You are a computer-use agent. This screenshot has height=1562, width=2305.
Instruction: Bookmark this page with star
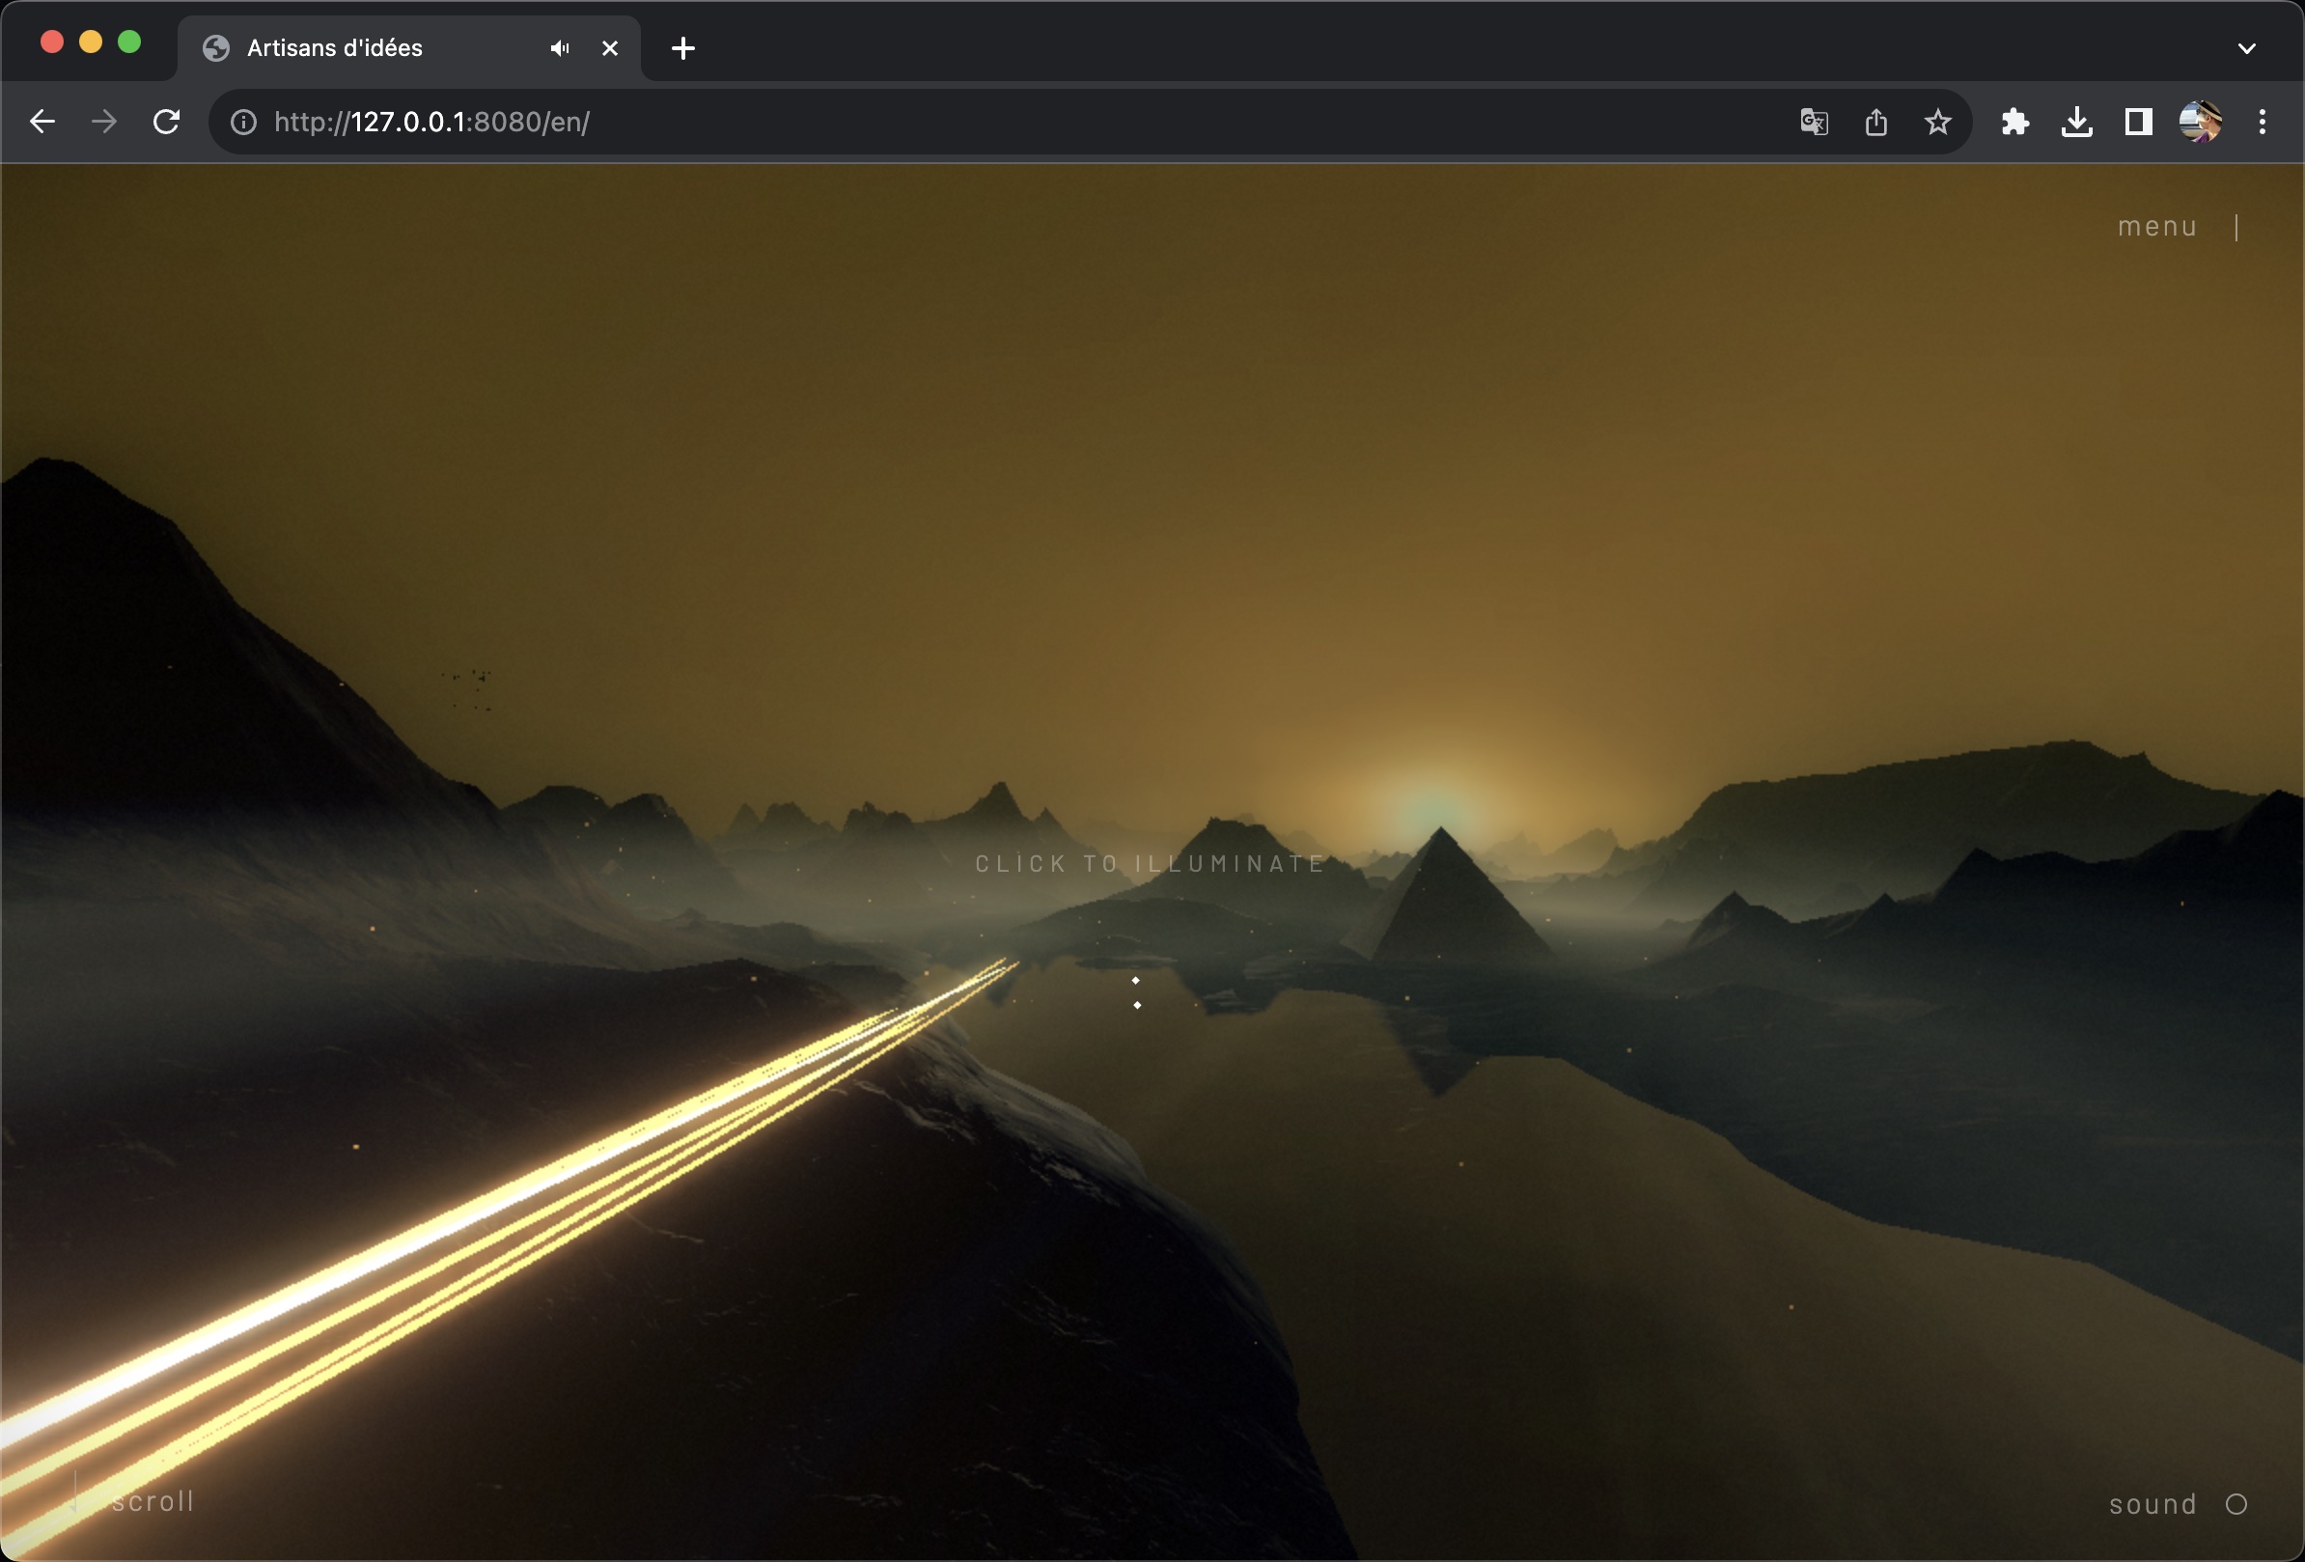1937,122
